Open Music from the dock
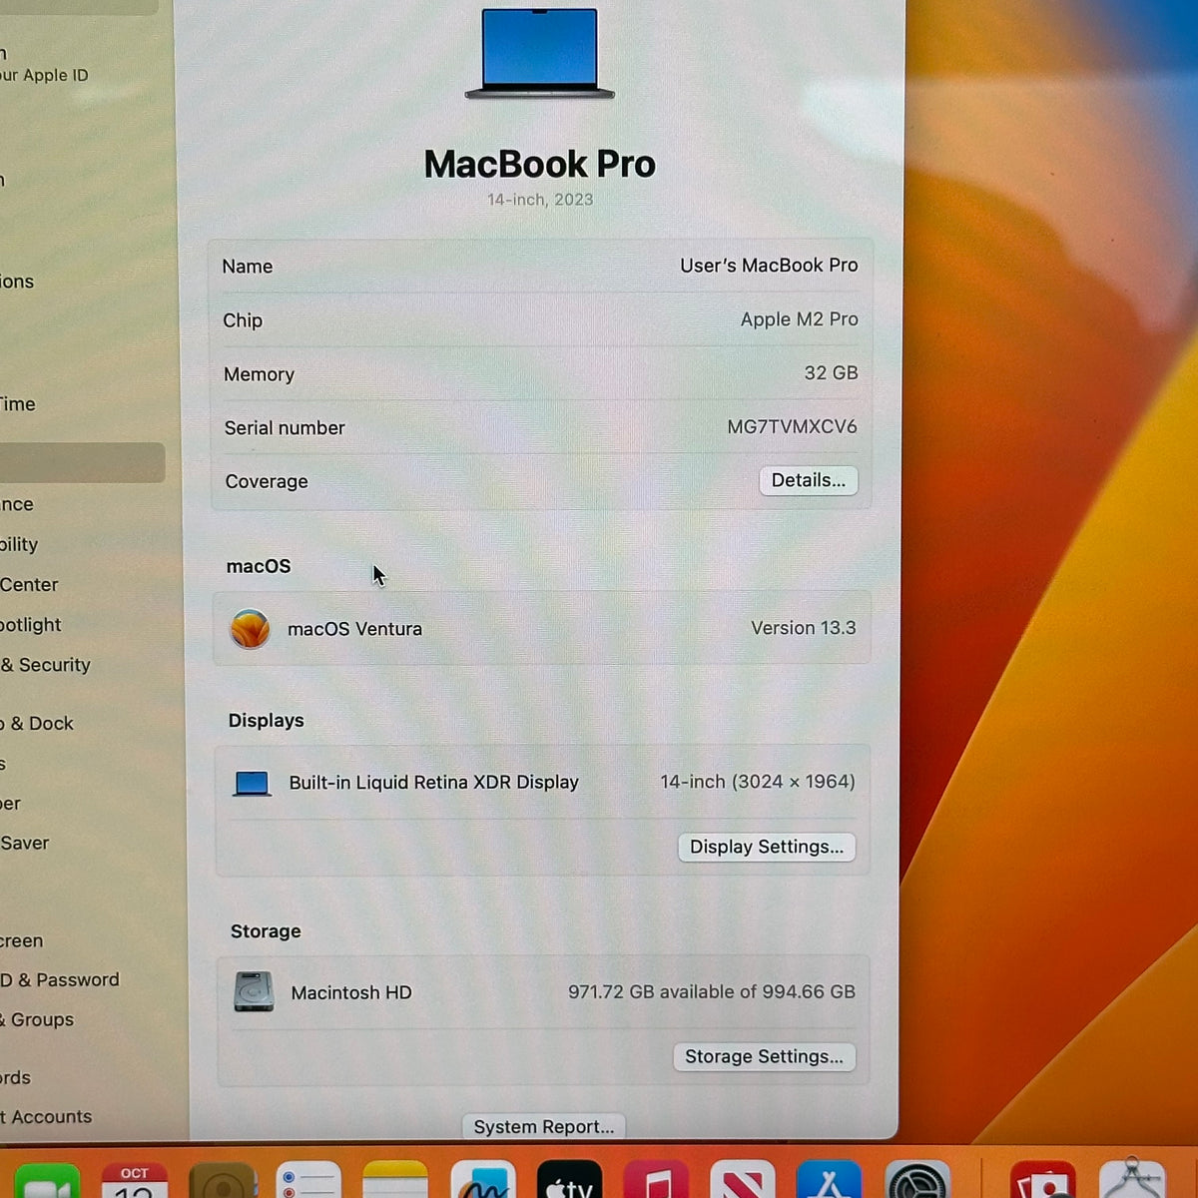Image resolution: width=1198 pixels, height=1198 pixels. (656, 1181)
